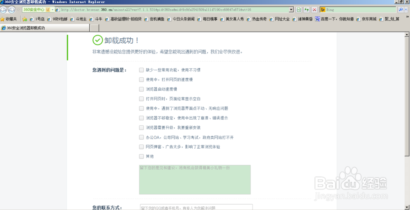
Task: Check 缺少一些常用功能，使用不习惯
Action: pyautogui.click(x=141, y=70)
